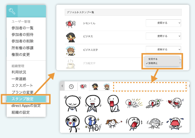Send the eyes-closed nodding stamp
The height and width of the screenshot is (138, 195).
point(73,103)
